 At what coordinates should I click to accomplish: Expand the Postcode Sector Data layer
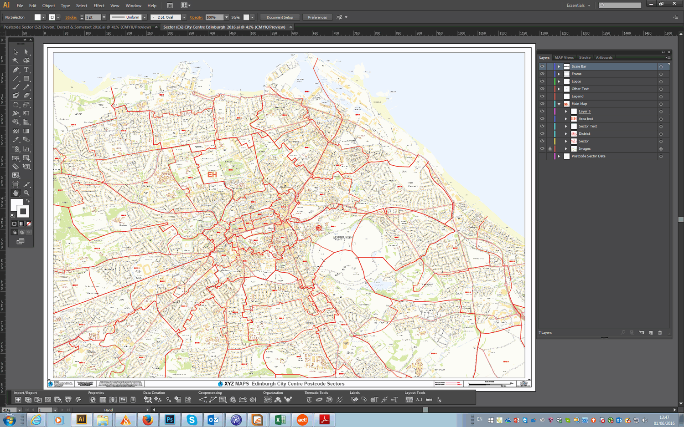(559, 156)
